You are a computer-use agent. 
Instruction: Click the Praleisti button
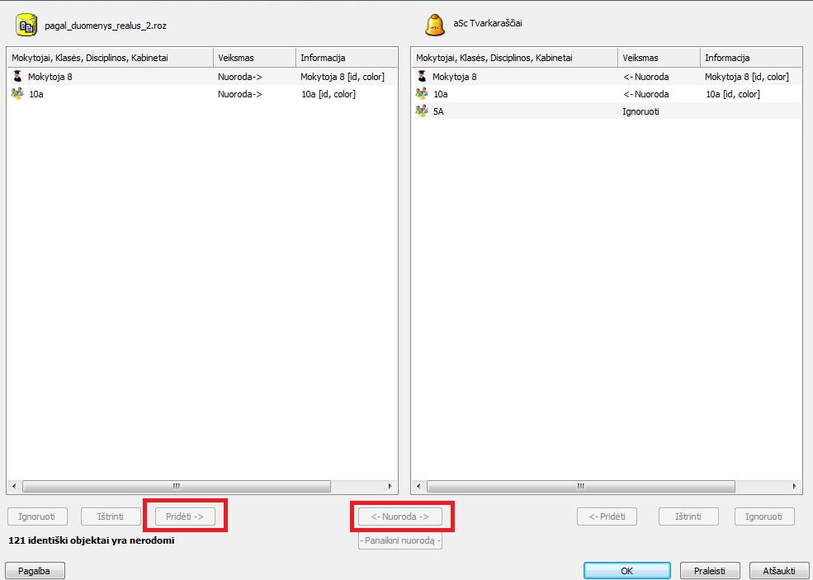click(x=709, y=570)
